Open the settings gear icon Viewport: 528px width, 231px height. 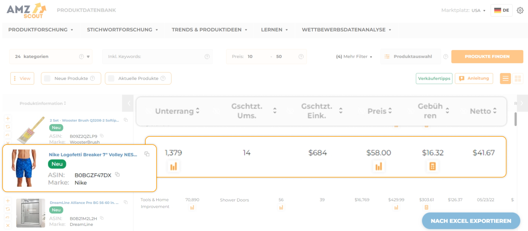click(520, 10)
